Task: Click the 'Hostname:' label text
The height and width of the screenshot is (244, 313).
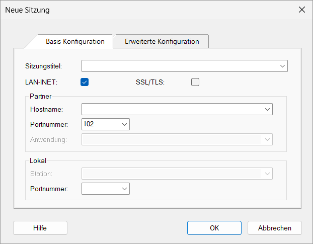Action: pos(45,109)
